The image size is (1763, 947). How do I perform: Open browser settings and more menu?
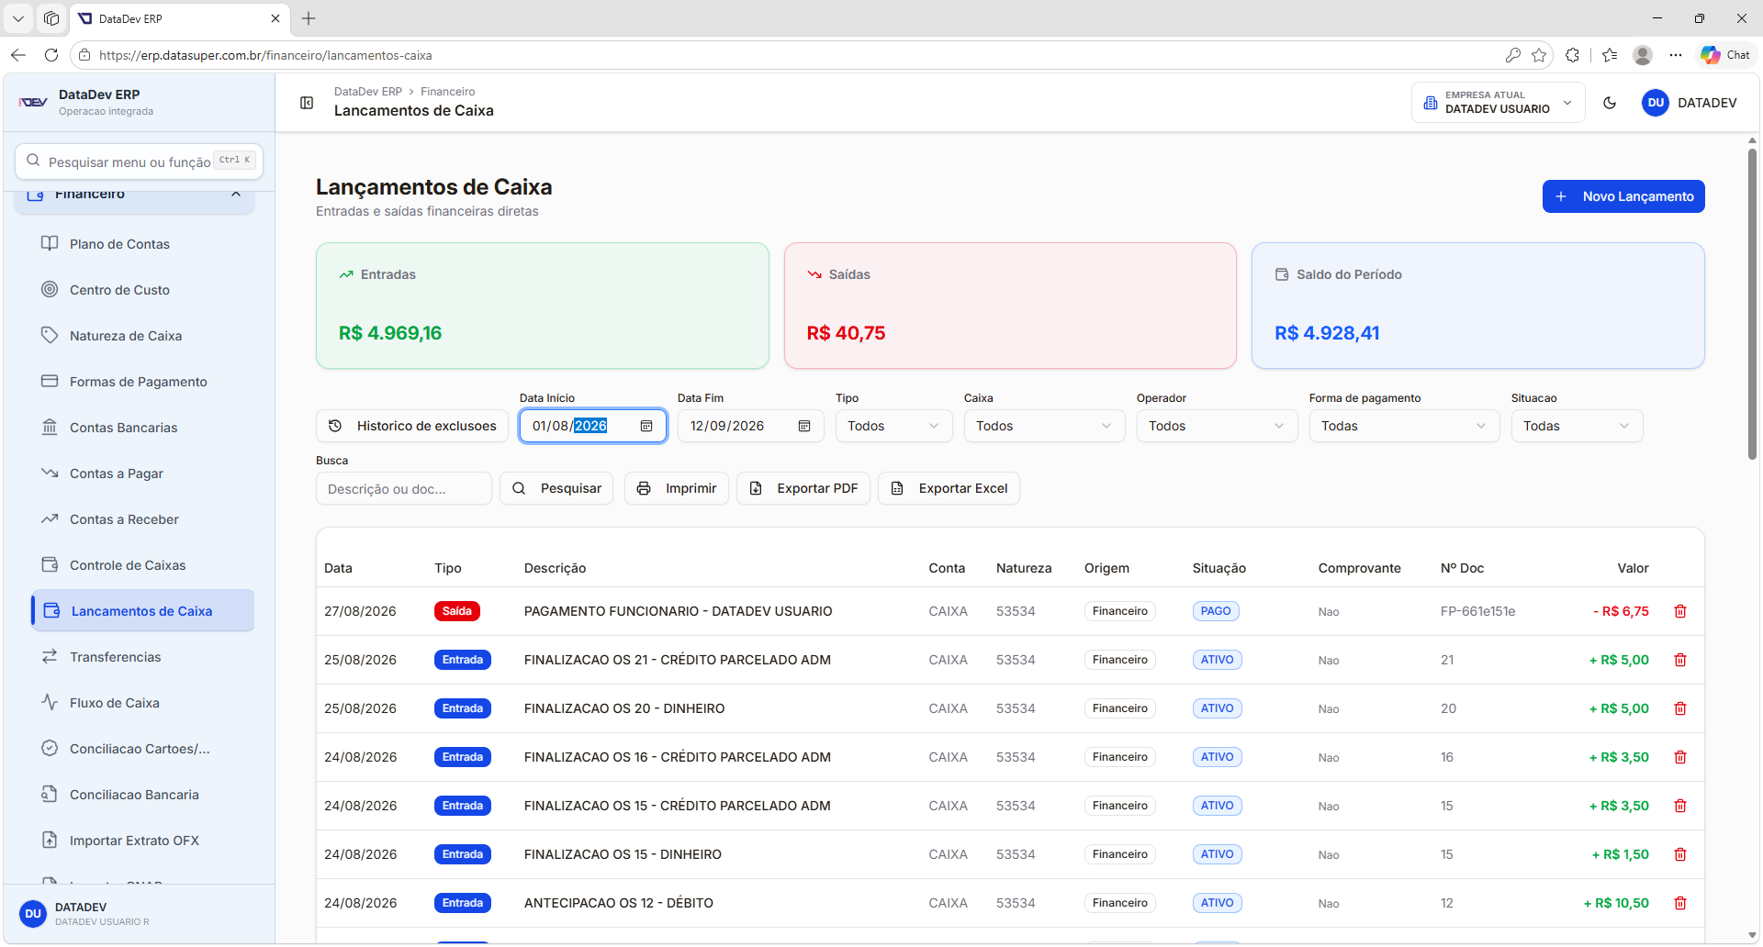[x=1676, y=55]
